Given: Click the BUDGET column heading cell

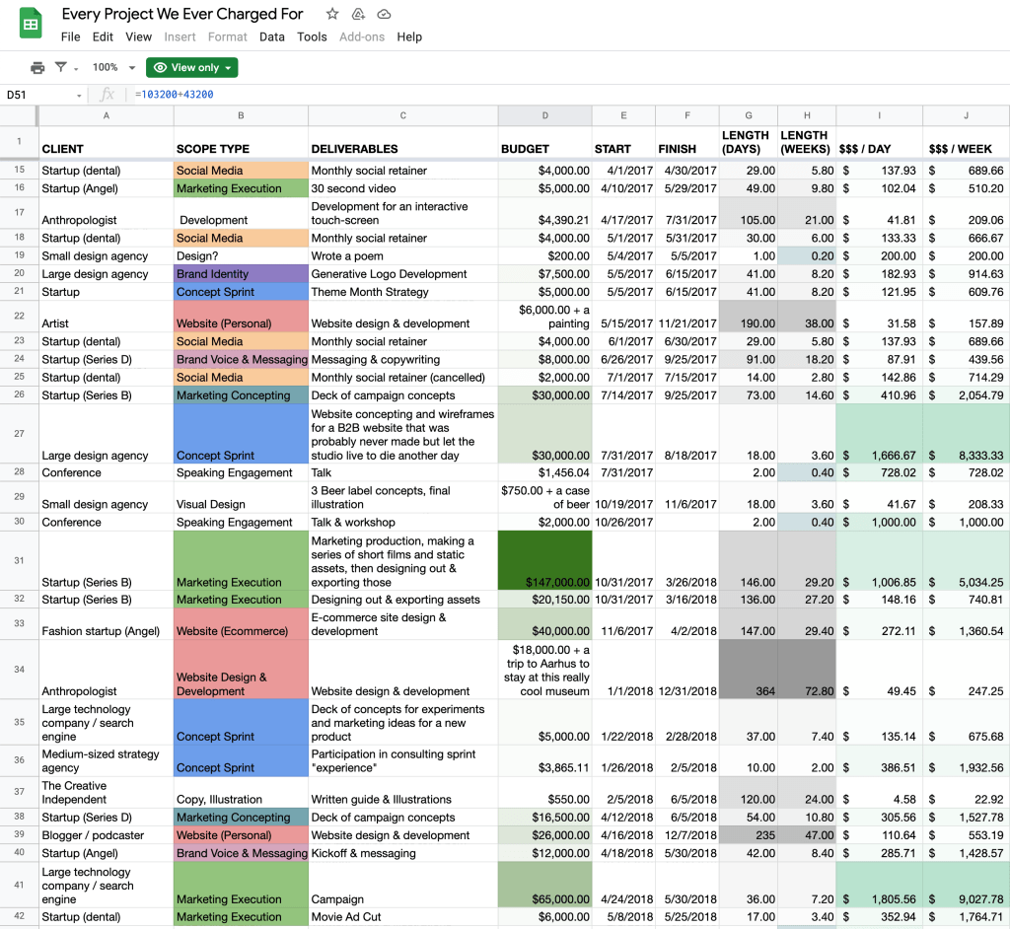Looking at the screenshot, I should (x=545, y=149).
